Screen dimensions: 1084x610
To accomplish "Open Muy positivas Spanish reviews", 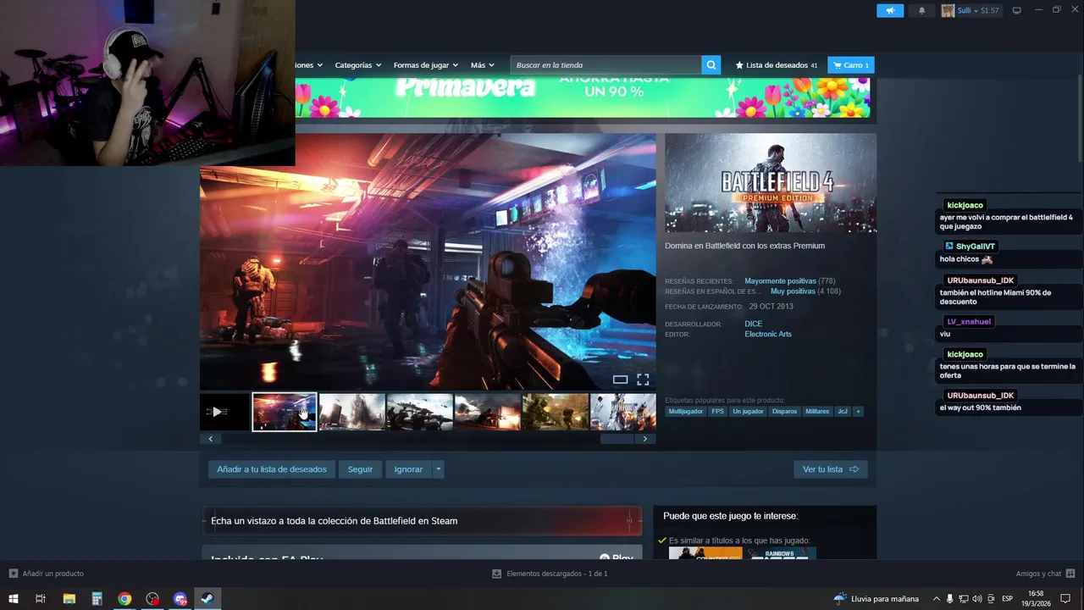I will 793,291.
